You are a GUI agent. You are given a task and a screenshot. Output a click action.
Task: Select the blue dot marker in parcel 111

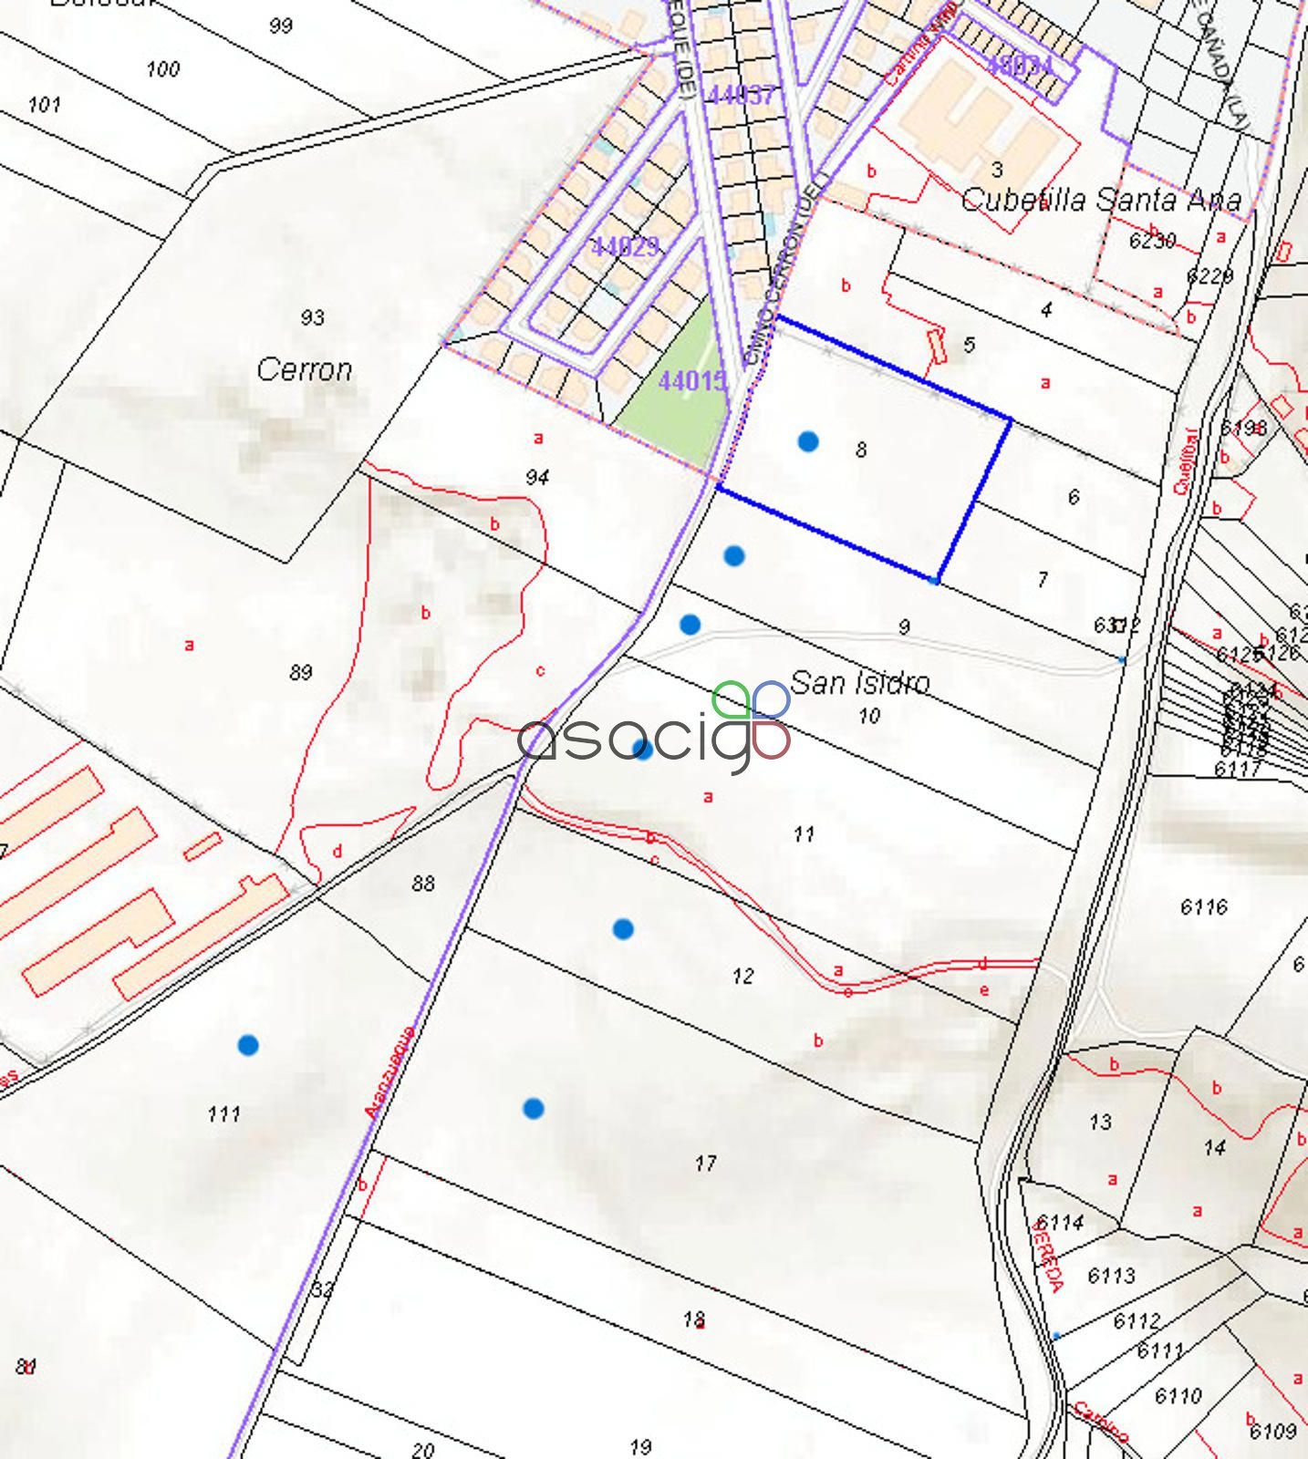247,1045
